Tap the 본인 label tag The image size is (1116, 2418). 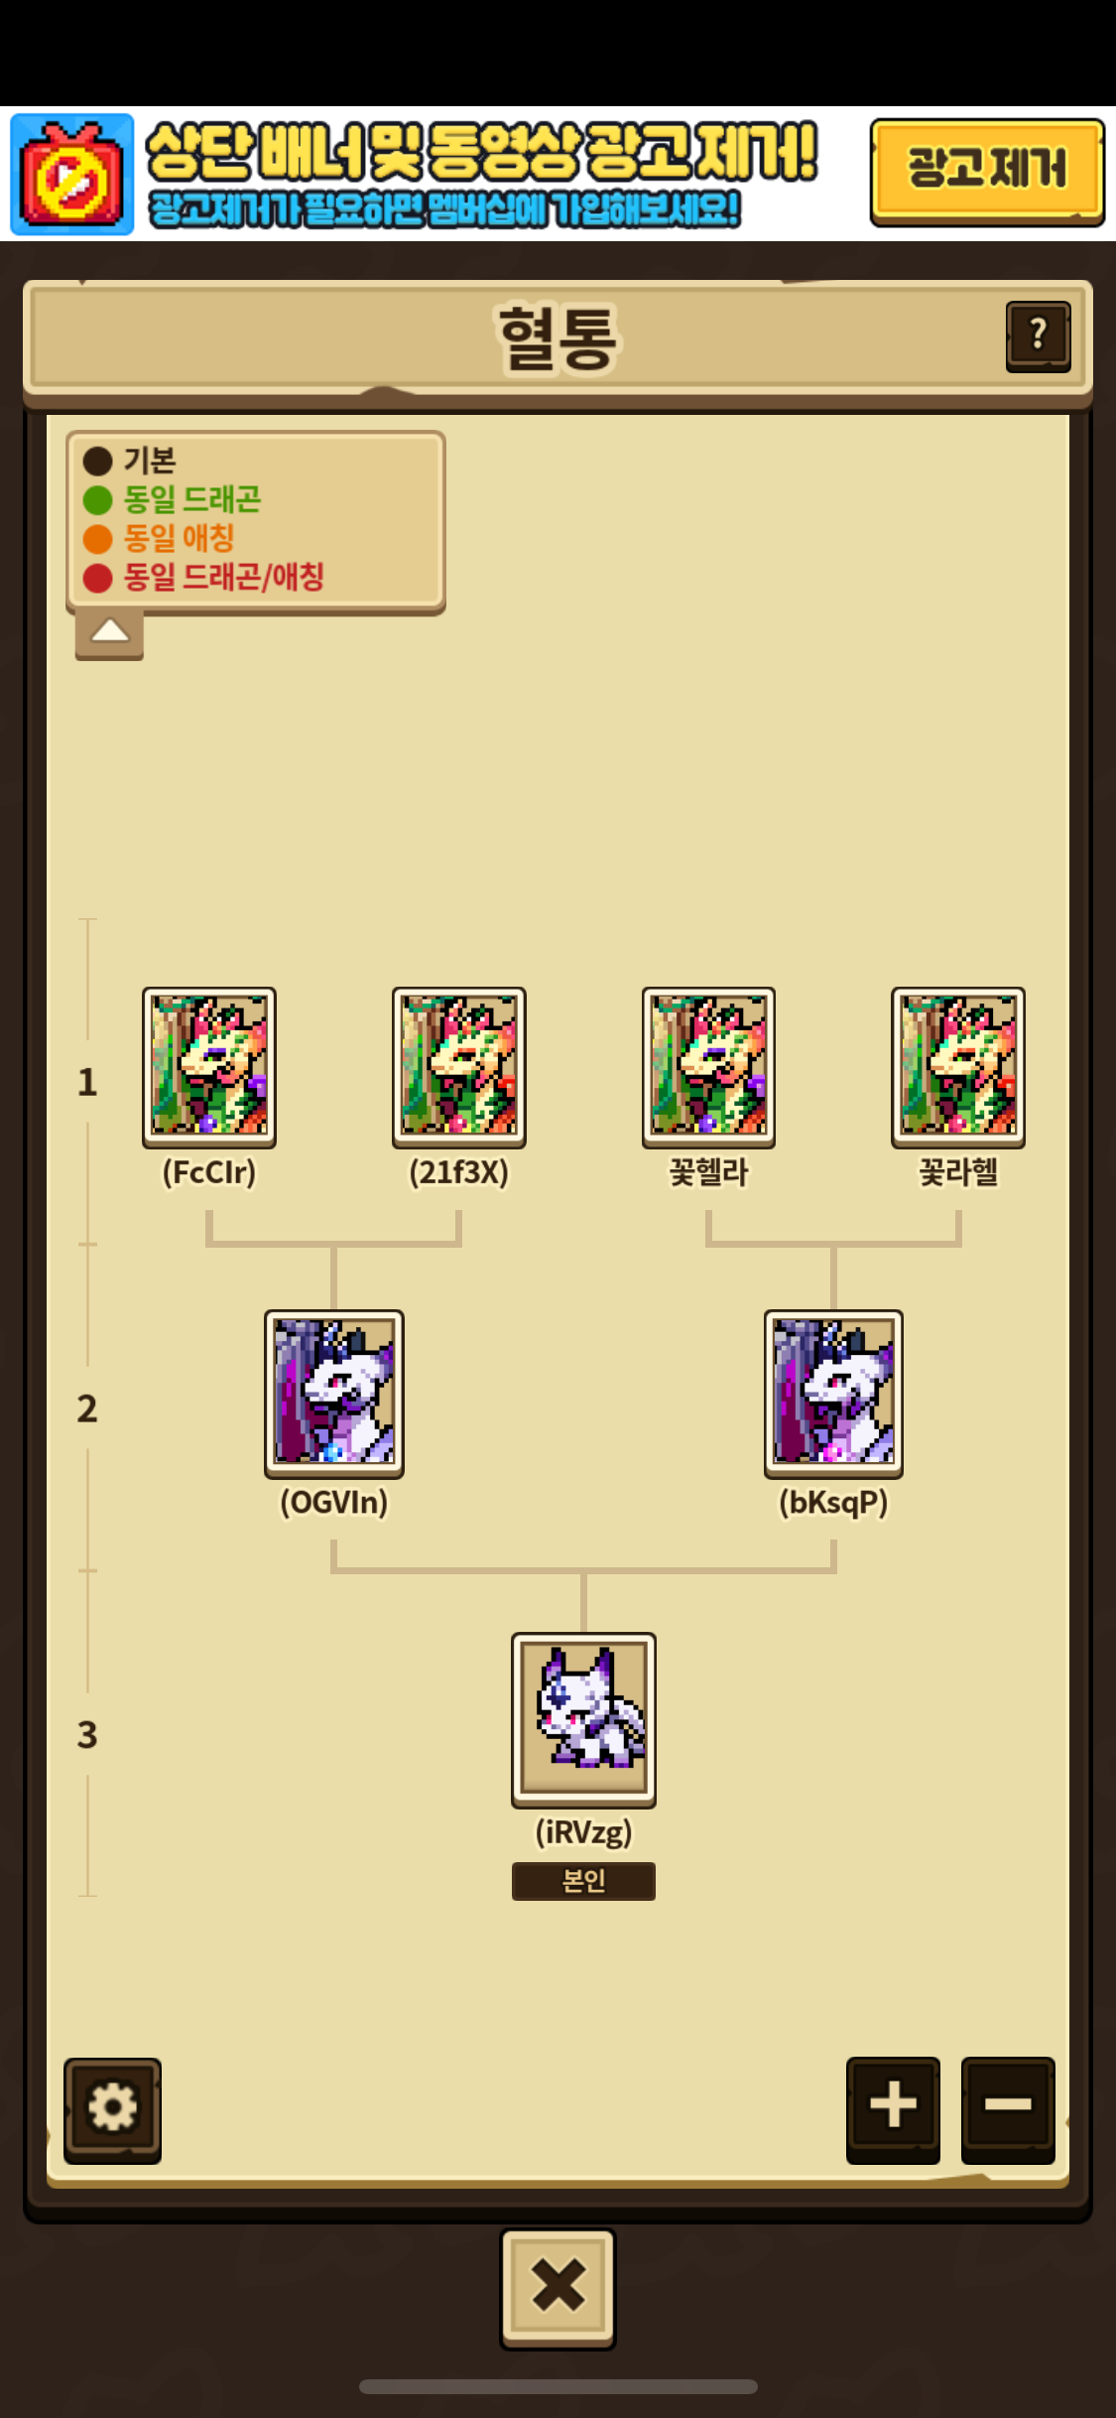(583, 1881)
